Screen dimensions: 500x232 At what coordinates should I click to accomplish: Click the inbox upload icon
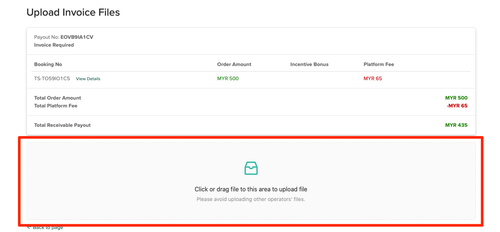pos(251,168)
